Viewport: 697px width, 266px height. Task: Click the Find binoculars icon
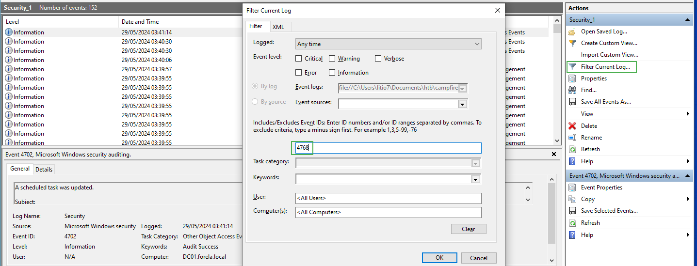point(572,90)
